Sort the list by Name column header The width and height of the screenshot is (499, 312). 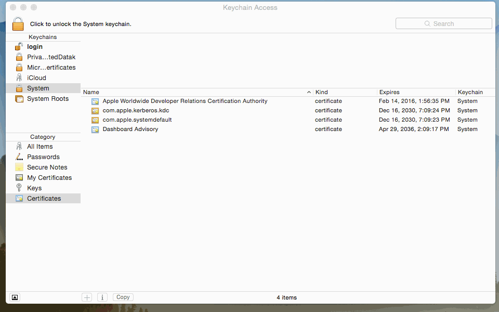[197, 92]
